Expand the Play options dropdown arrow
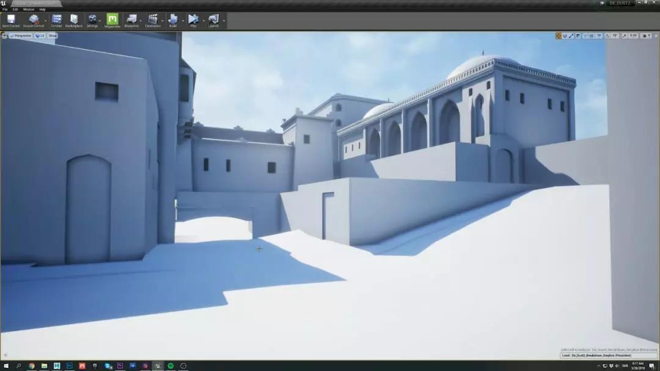This screenshot has width=660, height=371. [203, 21]
